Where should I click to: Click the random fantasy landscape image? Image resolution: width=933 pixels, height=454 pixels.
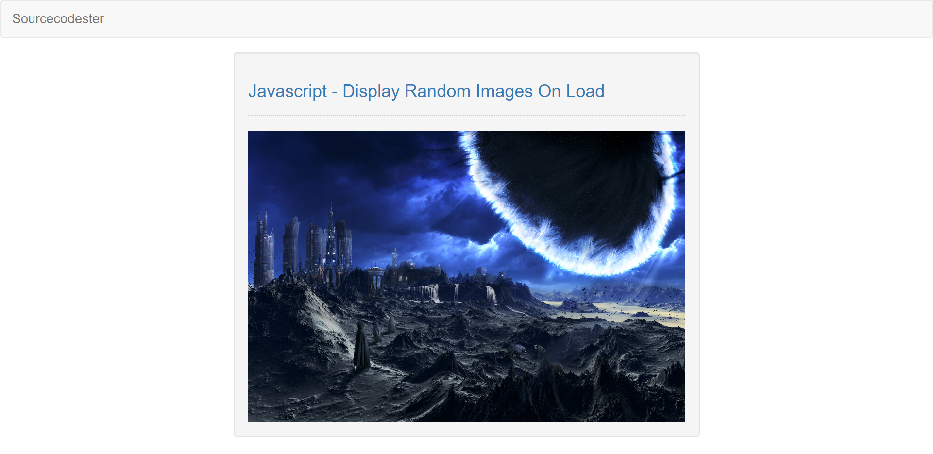[466, 276]
